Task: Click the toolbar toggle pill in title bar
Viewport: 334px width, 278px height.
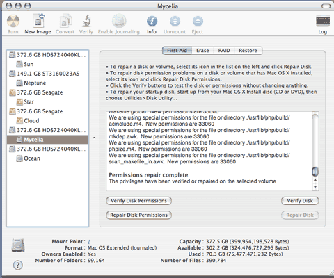Action: click(x=326, y=6)
